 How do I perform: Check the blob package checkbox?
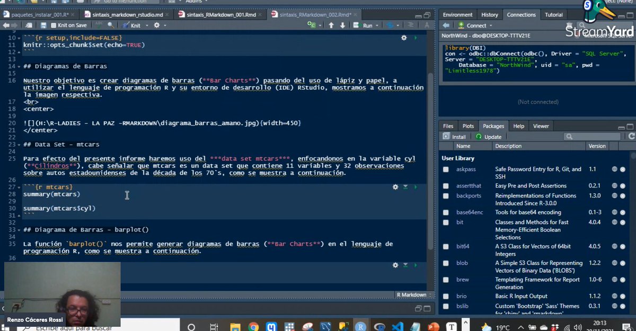point(446,263)
